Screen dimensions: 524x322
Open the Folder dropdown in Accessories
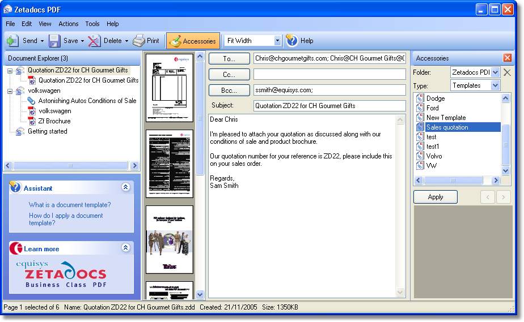[x=495, y=72]
